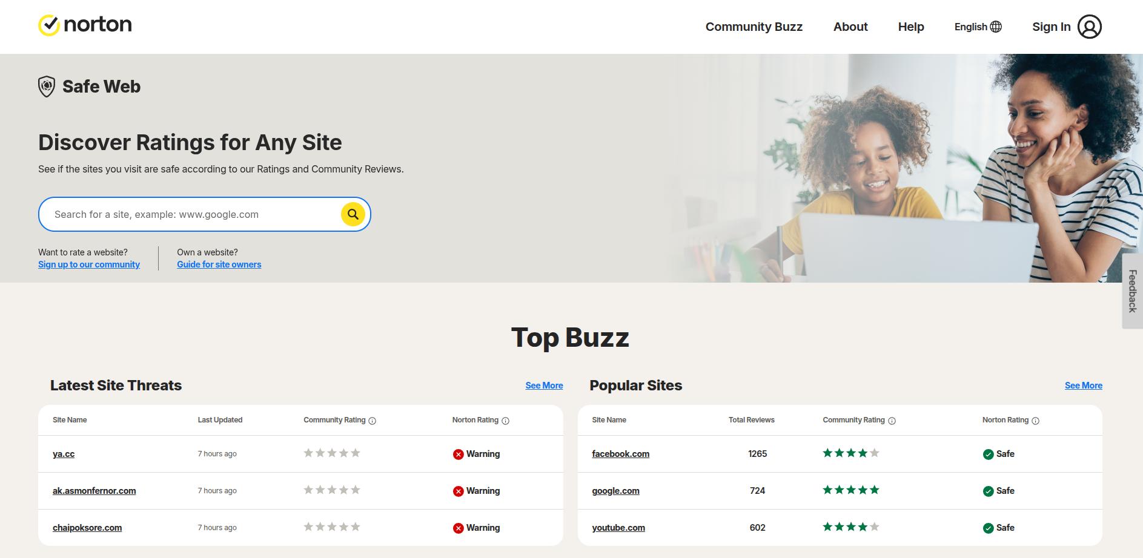Click the Warning icon beside ak.asmonfernor.com
The height and width of the screenshot is (558, 1143).
(x=459, y=490)
